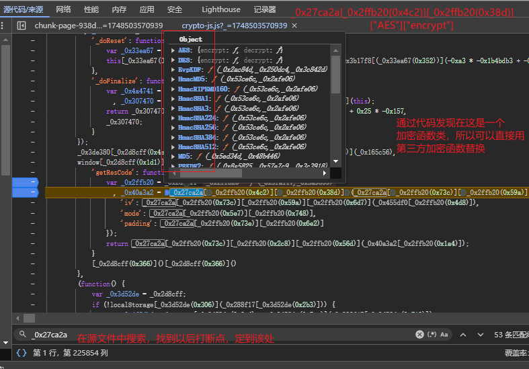Expand the AES property in tooltip
Image resolution: width=529 pixels, height=369 pixels.
point(173,50)
